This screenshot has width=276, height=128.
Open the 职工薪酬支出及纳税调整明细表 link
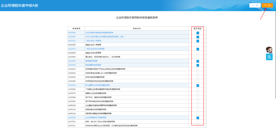pyautogui.click(x=98, y=85)
